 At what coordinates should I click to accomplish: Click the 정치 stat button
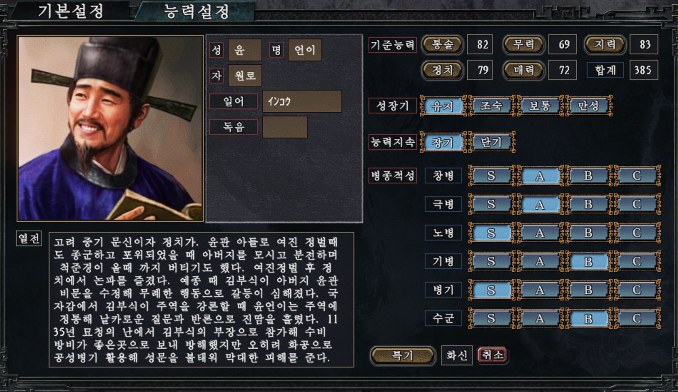coord(442,70)
